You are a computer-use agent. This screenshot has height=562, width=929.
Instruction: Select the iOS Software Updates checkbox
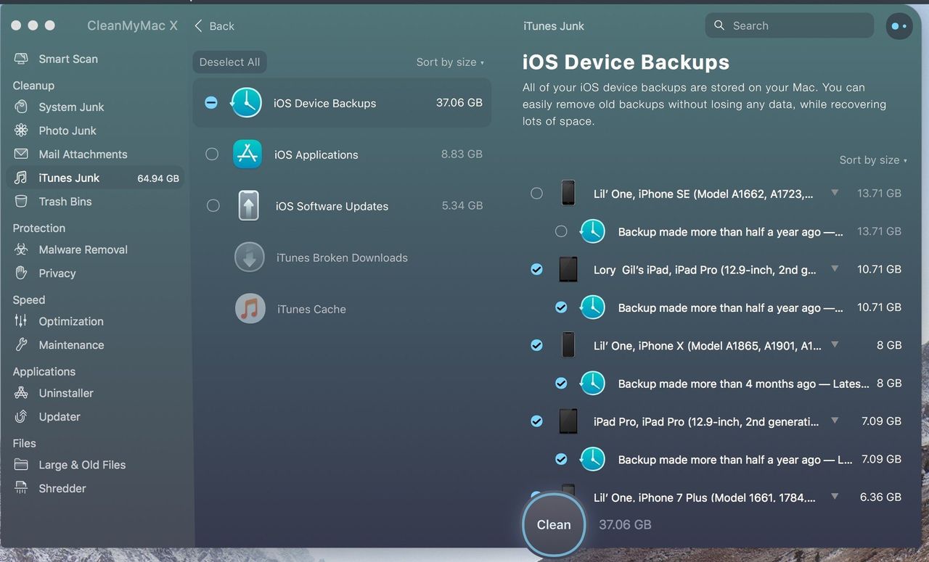tap(213, 206)
